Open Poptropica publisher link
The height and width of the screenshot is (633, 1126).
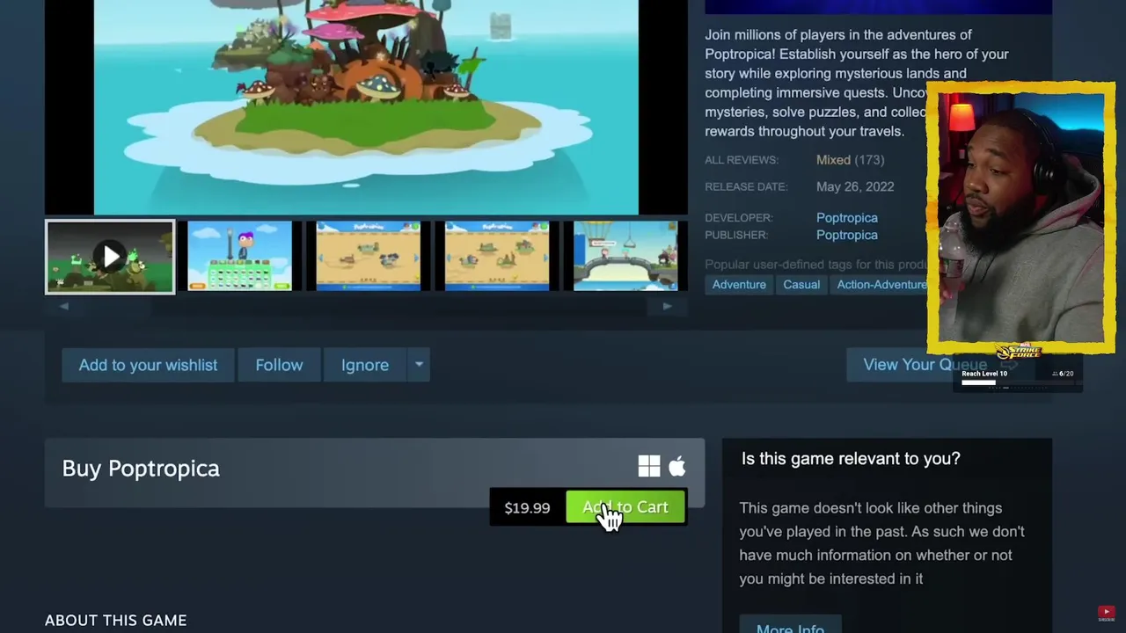[847, 235]
